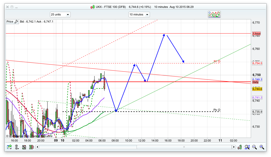Click the auto-fit zoom magnifier with arrows

click(247, 147)
